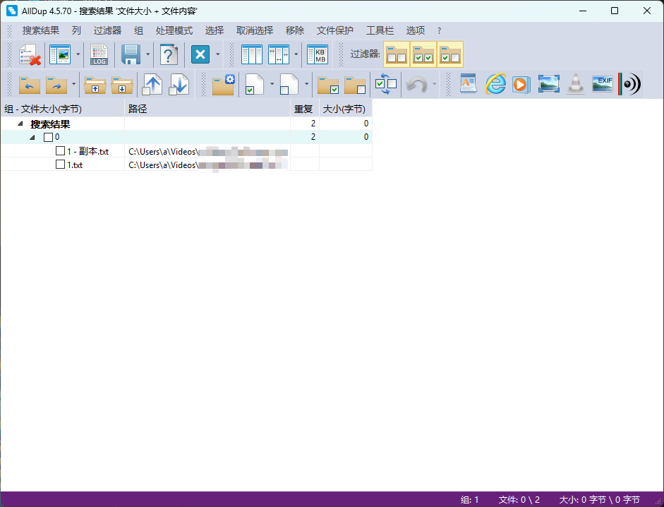664x507 pixels.
Task: Open dropdown arrow next to save icon
Action: point(148,54)
